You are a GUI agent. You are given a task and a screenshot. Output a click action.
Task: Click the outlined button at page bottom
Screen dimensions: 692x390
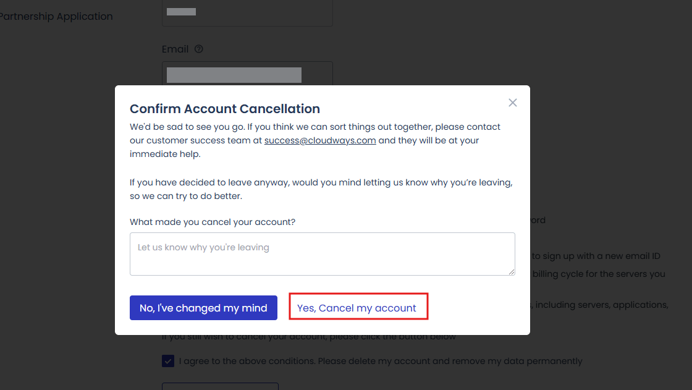tap(220, 386)
